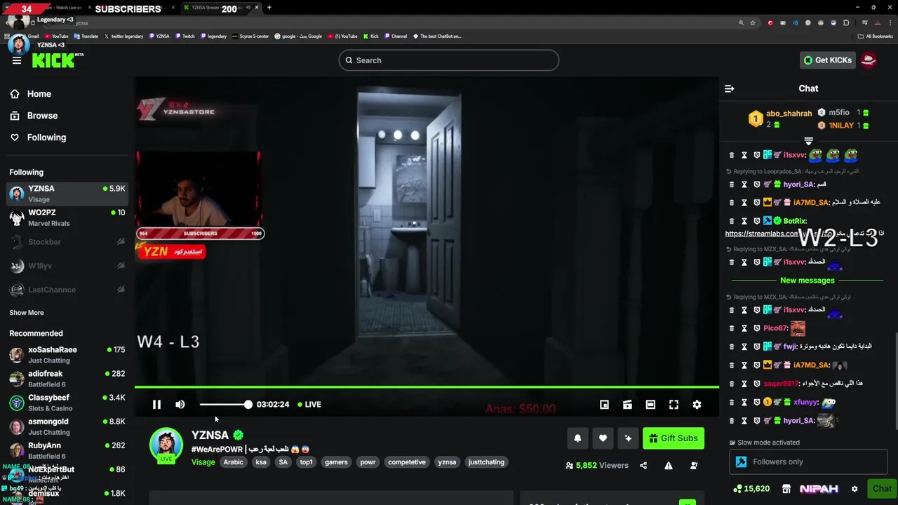The width and height of the screenshot is (898, 505).
Task: Open Classybeef recommended channel
Action: tap(67, 403)
